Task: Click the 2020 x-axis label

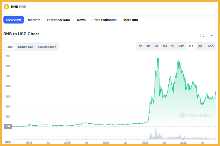Action: [x=106, y=143]
